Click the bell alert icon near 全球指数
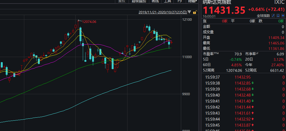 (x=278, y=16)
